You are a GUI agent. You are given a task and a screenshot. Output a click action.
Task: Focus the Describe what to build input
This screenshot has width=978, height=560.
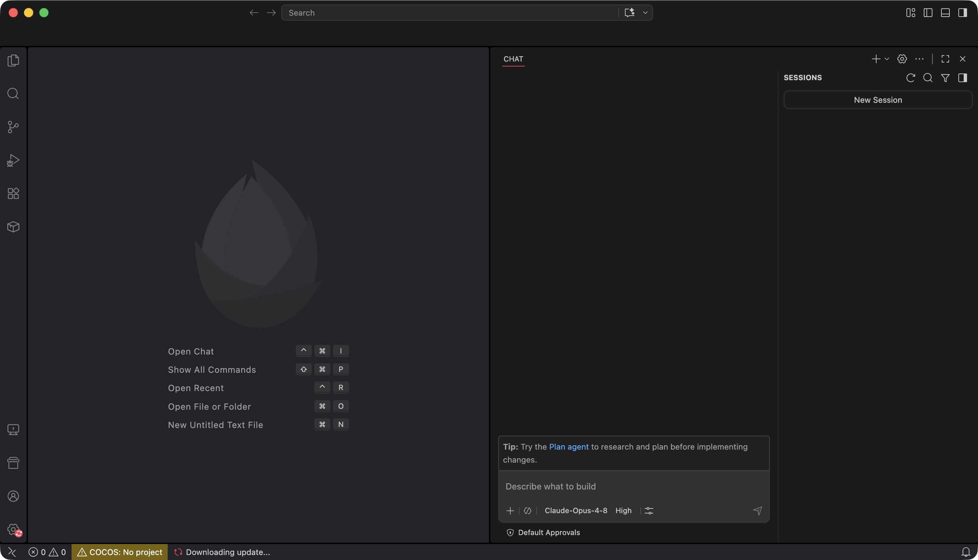click(633, 487)
